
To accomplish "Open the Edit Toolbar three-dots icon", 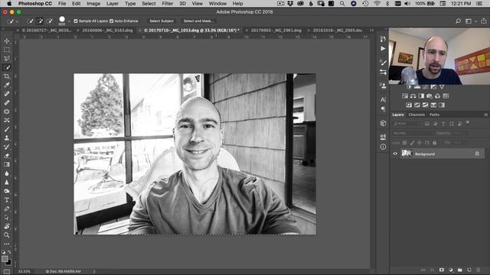I will click(7, 244).
